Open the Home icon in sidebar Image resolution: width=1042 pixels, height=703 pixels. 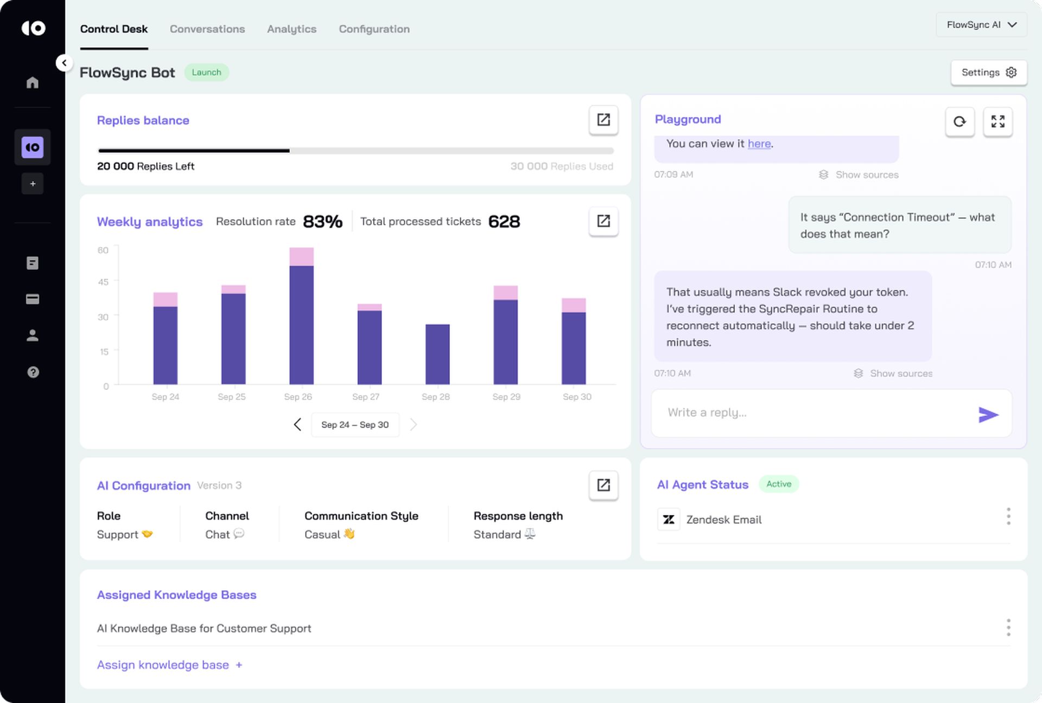click(x=32, y=82)
